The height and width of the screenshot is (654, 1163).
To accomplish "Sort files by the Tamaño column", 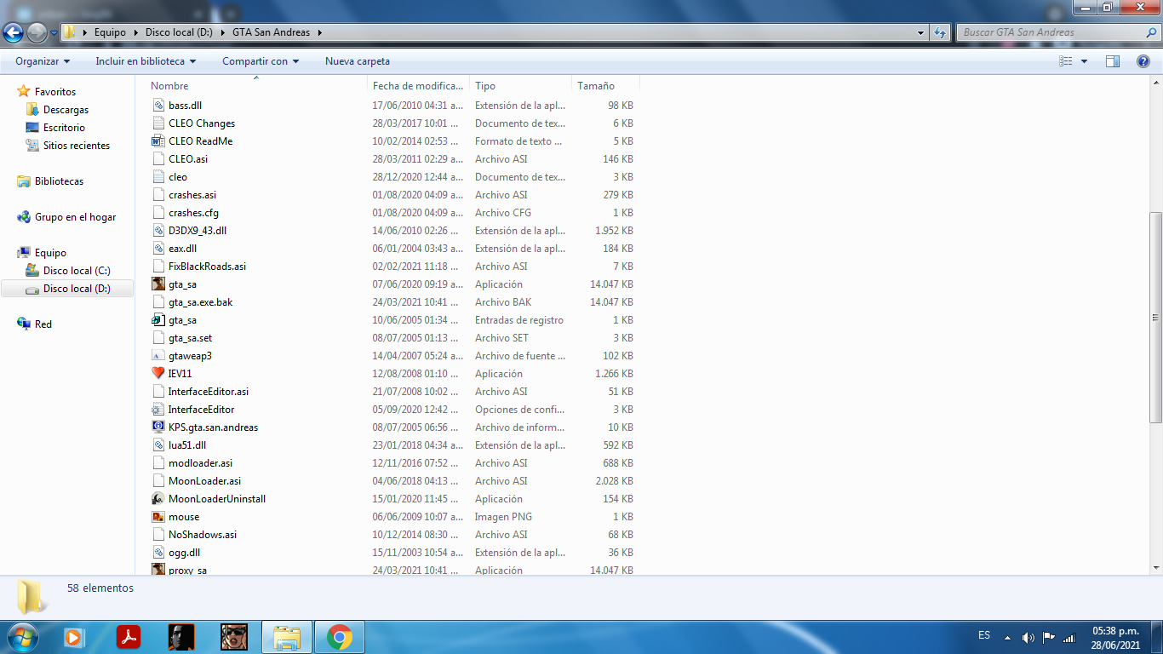I will tap(605, 86).
